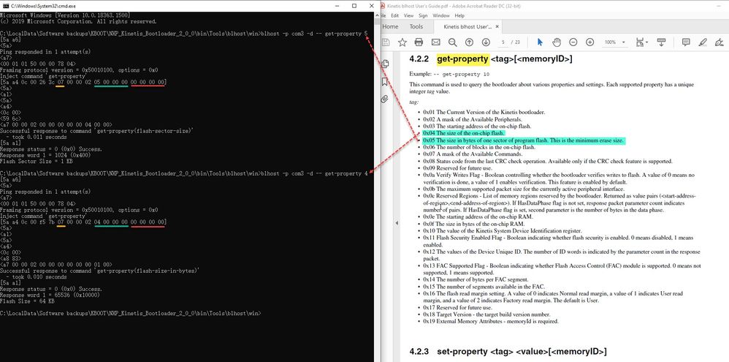Maximize the cmd.exe window
Image resolution: width=729 pixels, height=362 pixels.
[x=354, y=6]
